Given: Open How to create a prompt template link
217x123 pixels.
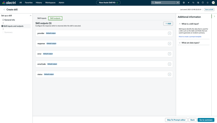Looking at the screenshot, I should [190, 37].
